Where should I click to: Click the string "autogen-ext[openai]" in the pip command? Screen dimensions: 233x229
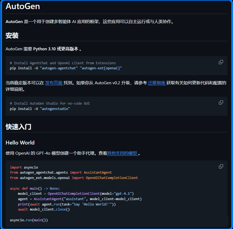tap(101, 68)
